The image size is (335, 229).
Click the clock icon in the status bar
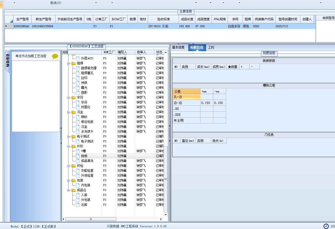point(326,226)
